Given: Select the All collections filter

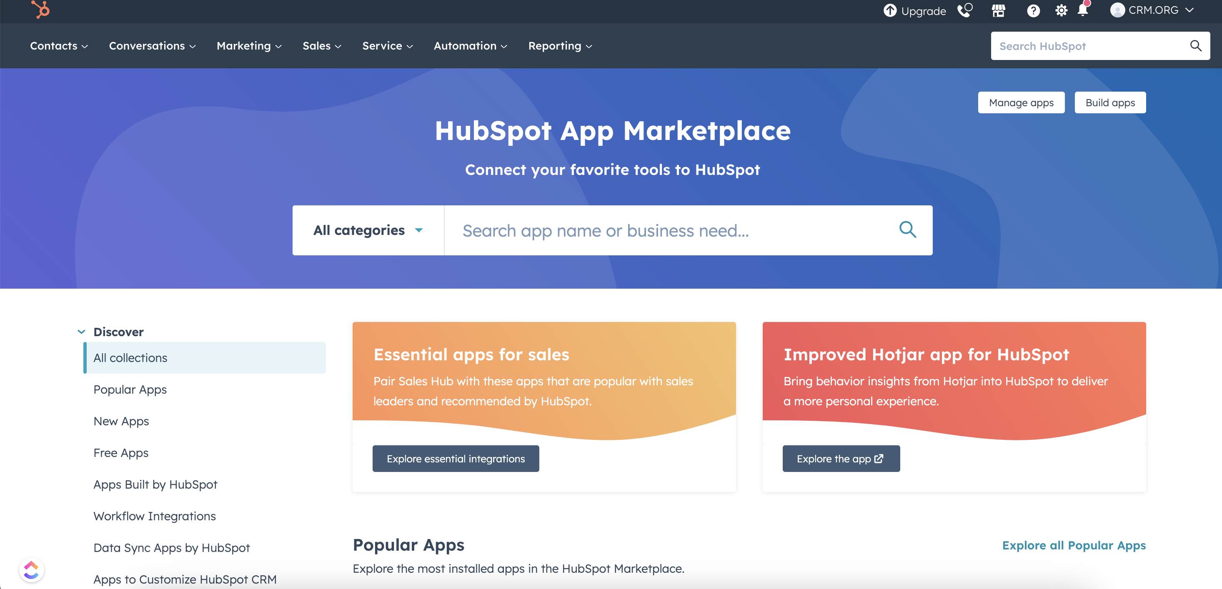Looking at the screenshot, I should (130, 357).
